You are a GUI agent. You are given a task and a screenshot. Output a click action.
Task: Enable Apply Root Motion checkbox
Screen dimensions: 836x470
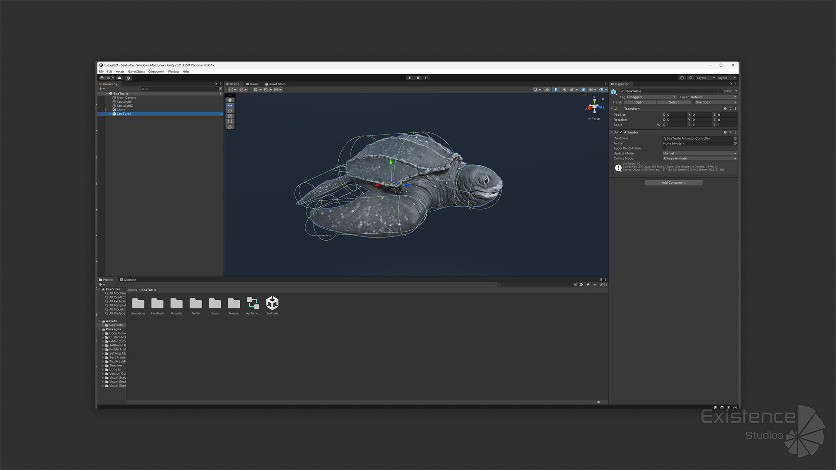(x=664, y=148)
